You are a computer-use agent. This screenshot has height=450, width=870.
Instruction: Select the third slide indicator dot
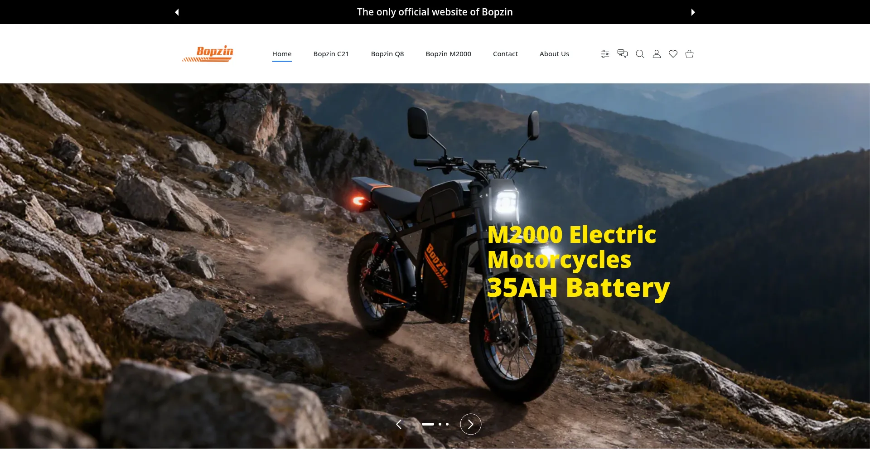(447, 424)
